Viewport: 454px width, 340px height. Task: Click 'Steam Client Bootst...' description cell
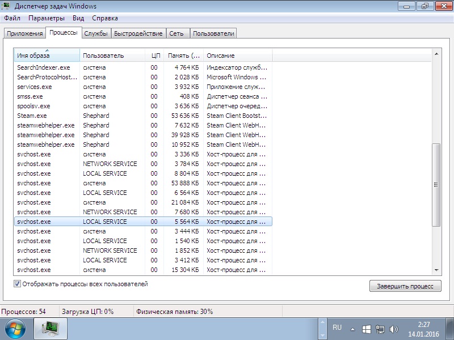pyautogui.click(x=237, y=116)
